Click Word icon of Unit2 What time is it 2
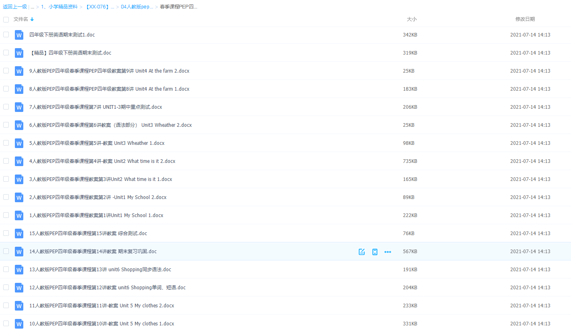The width and height of the screenshot is (571, 331). coord(19,161)
